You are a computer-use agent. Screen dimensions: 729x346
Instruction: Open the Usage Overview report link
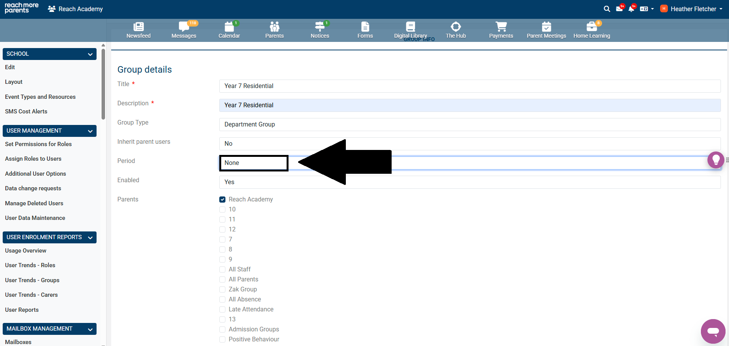point(25,251)
